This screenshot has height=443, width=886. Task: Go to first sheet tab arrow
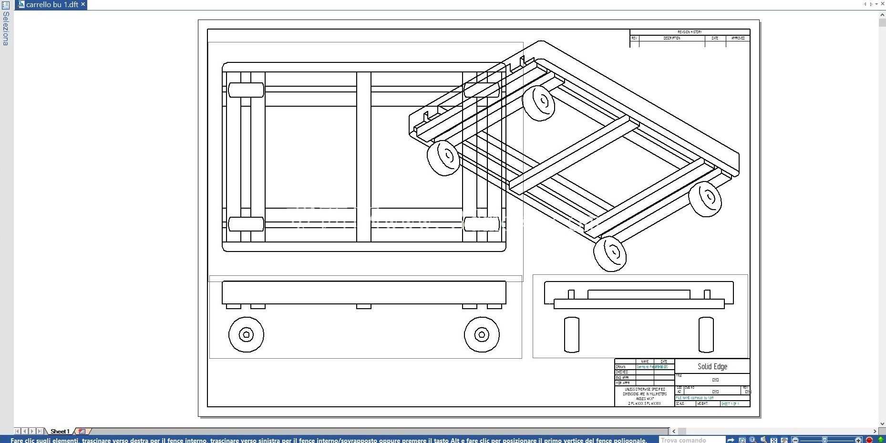click(18, 431)
